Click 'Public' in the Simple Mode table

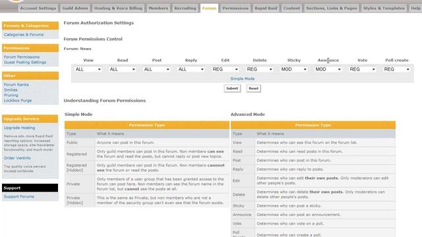pyautogui.click(x=72, y=142)
